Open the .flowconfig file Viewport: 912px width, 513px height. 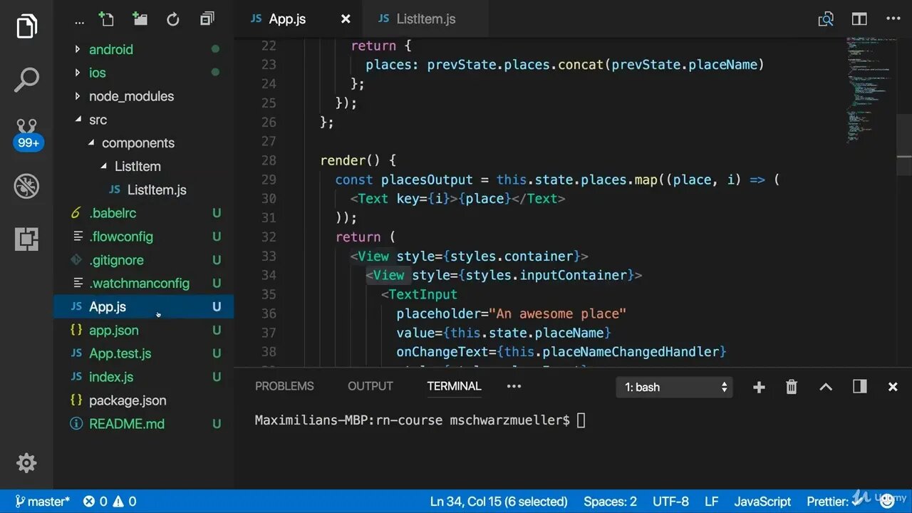[121, 237]
